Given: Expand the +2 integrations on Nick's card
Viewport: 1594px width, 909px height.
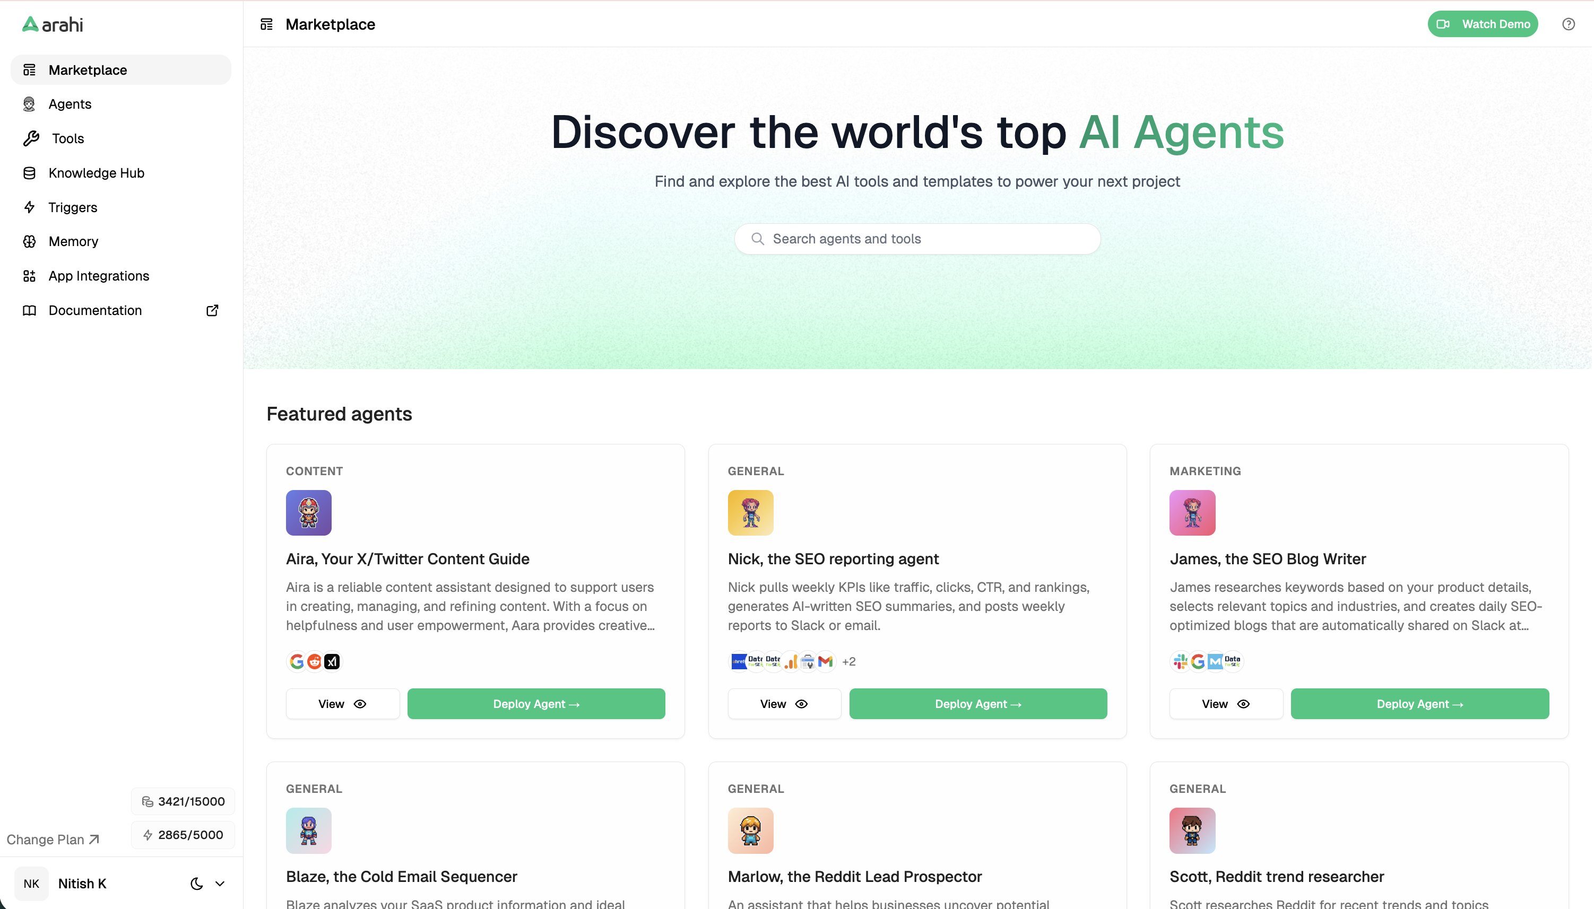Looking at the screenshot, I should click(848, 662).
